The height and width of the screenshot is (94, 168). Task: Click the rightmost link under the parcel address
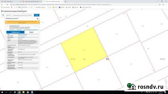coord(31,30)
